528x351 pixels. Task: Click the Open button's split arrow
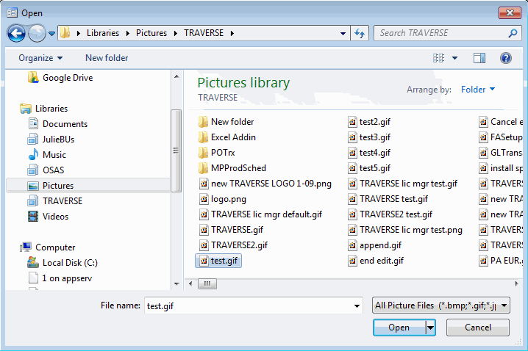tap(430, 328)
